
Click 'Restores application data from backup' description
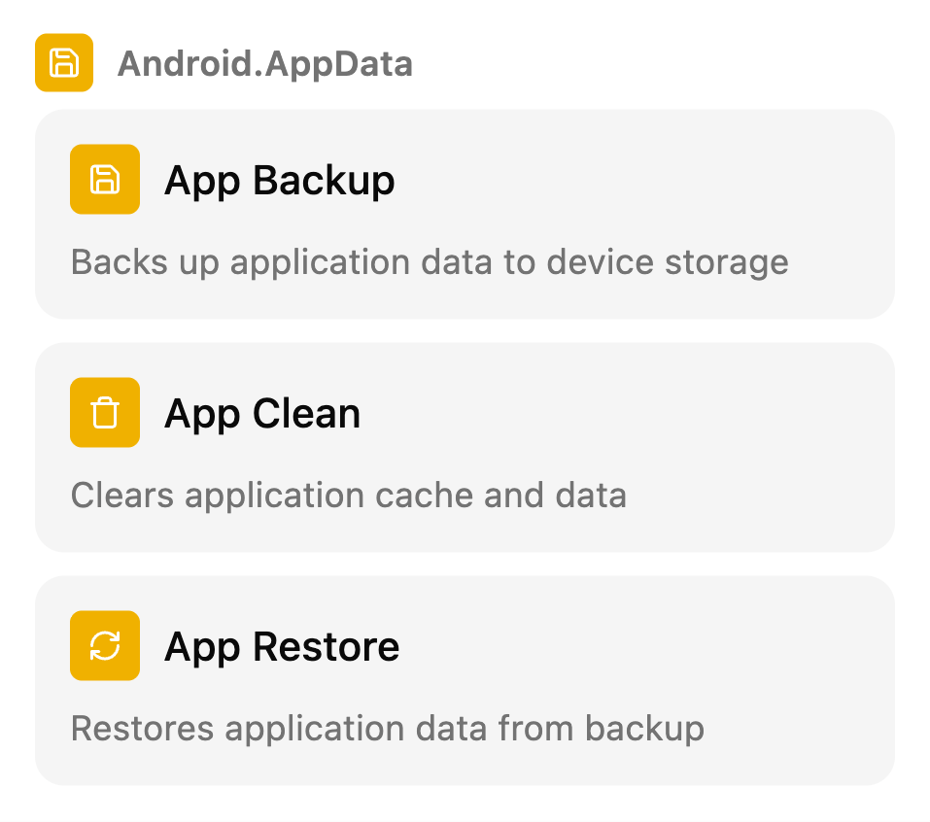pyautogui.click(x=388, y=729)
